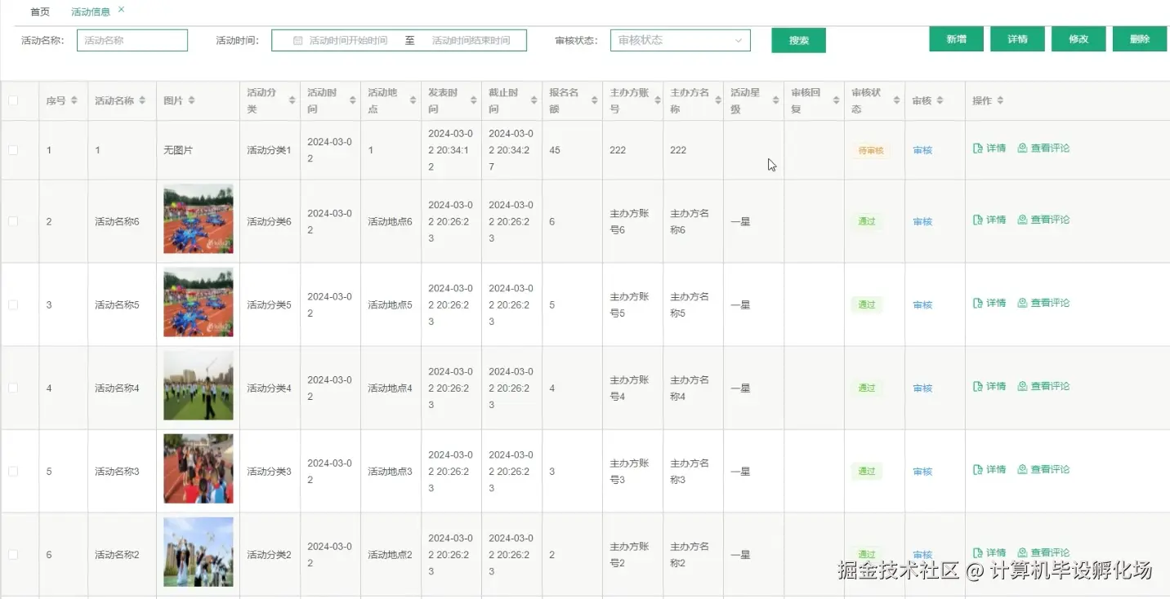Click the sort arrows beside the 报名名额 header
The height and width of the screenshot is (599, 1170).
pyautogui.click(x=595, y=100)
